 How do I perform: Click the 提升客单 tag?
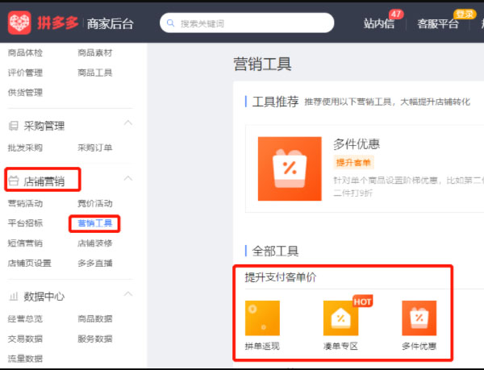click(x=353, y=163)
